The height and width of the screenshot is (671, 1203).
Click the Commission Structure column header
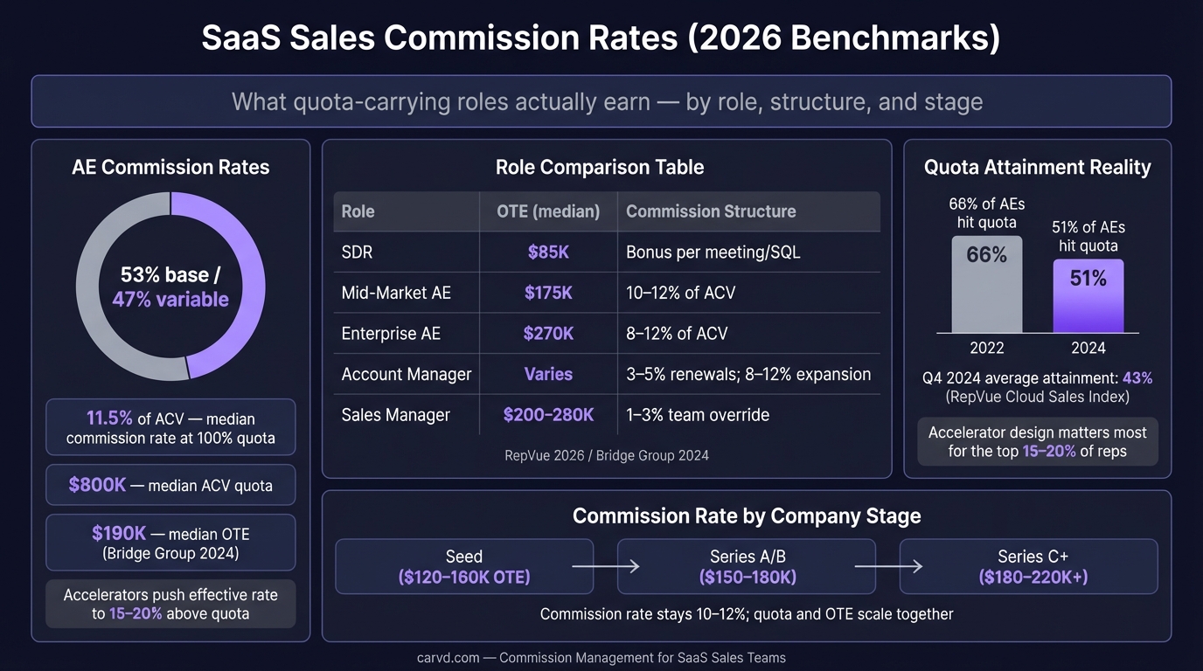coord(711,211)
